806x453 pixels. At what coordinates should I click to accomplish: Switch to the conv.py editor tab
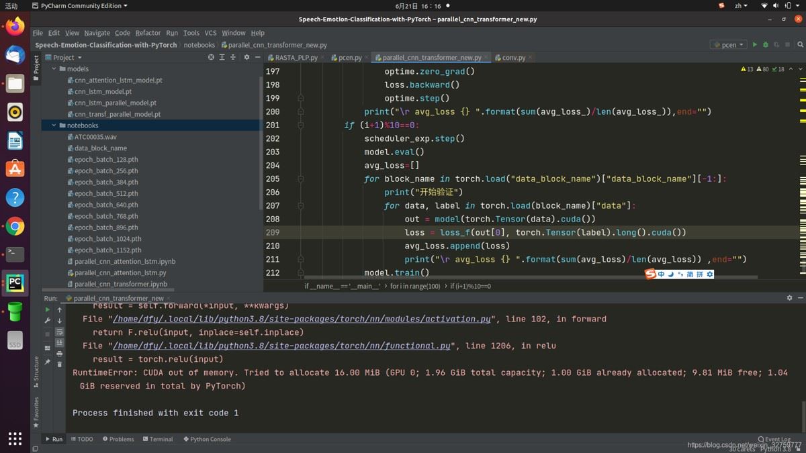click(514, 58)
